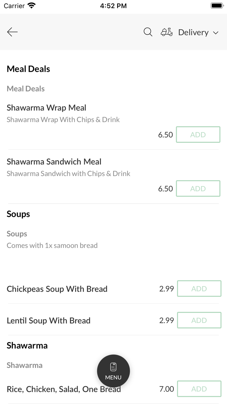This screenshot has width=227, height=404.
Task: Add Lentil Soup With Bread to cart
Action: tap(199, 320)
